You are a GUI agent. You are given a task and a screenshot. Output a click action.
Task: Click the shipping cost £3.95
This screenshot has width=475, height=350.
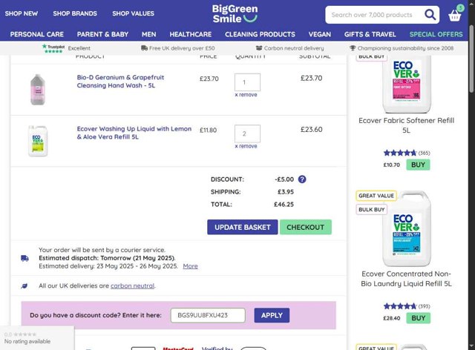click(x=286, y=192)
